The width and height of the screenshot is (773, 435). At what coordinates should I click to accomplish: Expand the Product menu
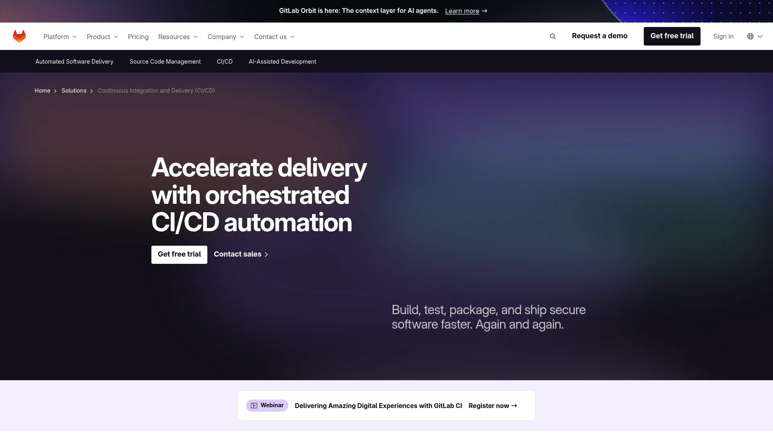coord(102,37)
